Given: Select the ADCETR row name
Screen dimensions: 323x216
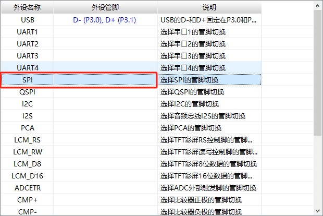Looking at the screenshot, I should tap(28, 188).
